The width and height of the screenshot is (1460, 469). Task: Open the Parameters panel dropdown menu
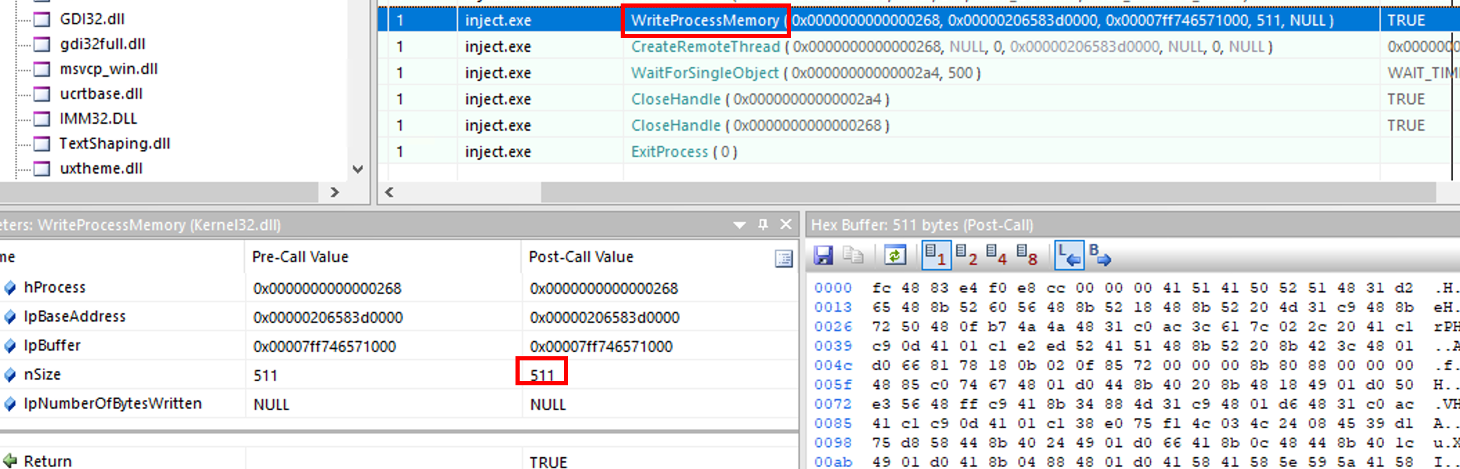[739, 225]
